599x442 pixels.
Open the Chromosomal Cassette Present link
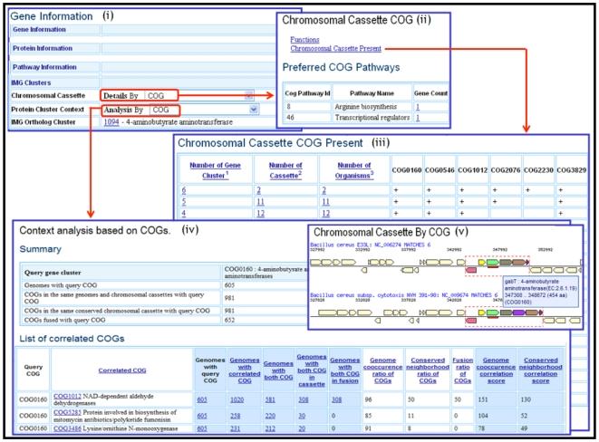tap(335, 49)
